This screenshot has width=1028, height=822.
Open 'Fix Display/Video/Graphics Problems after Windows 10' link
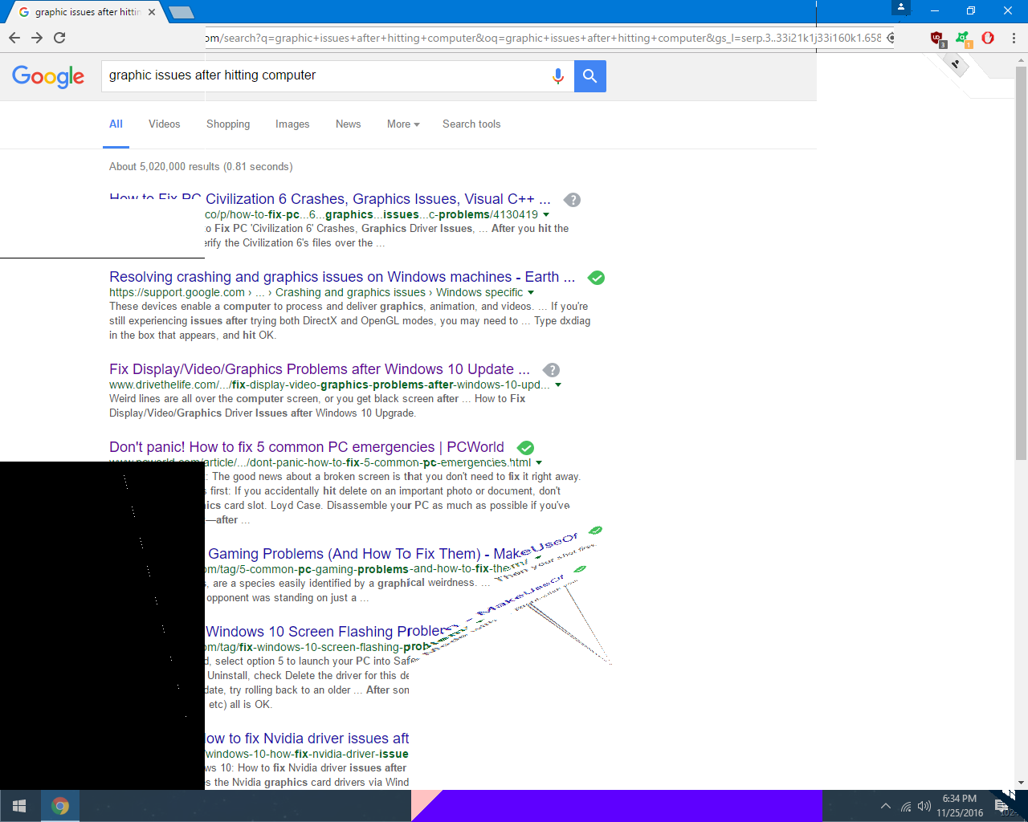[320, 369]
